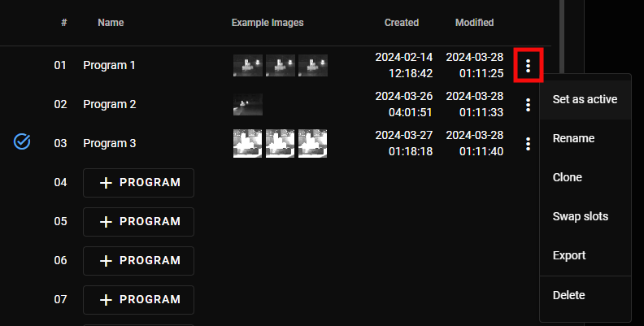
Task: Choose Export from the context menu
Action: [568, 255]
